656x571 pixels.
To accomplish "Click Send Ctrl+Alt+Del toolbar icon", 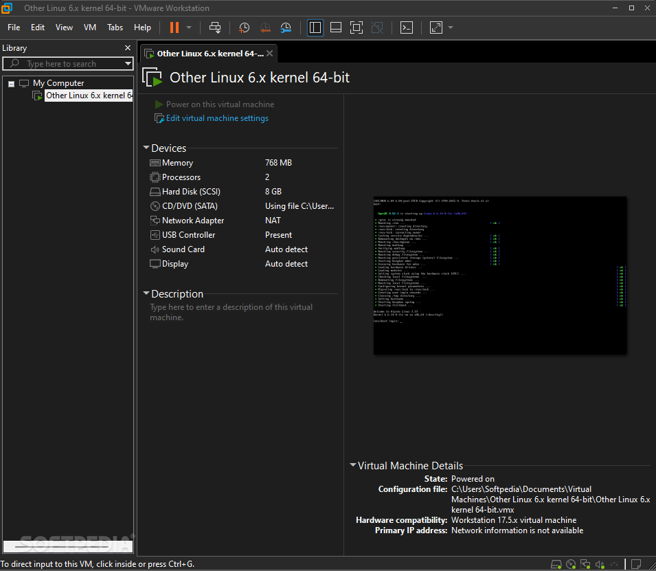I will tap(215, 27).
